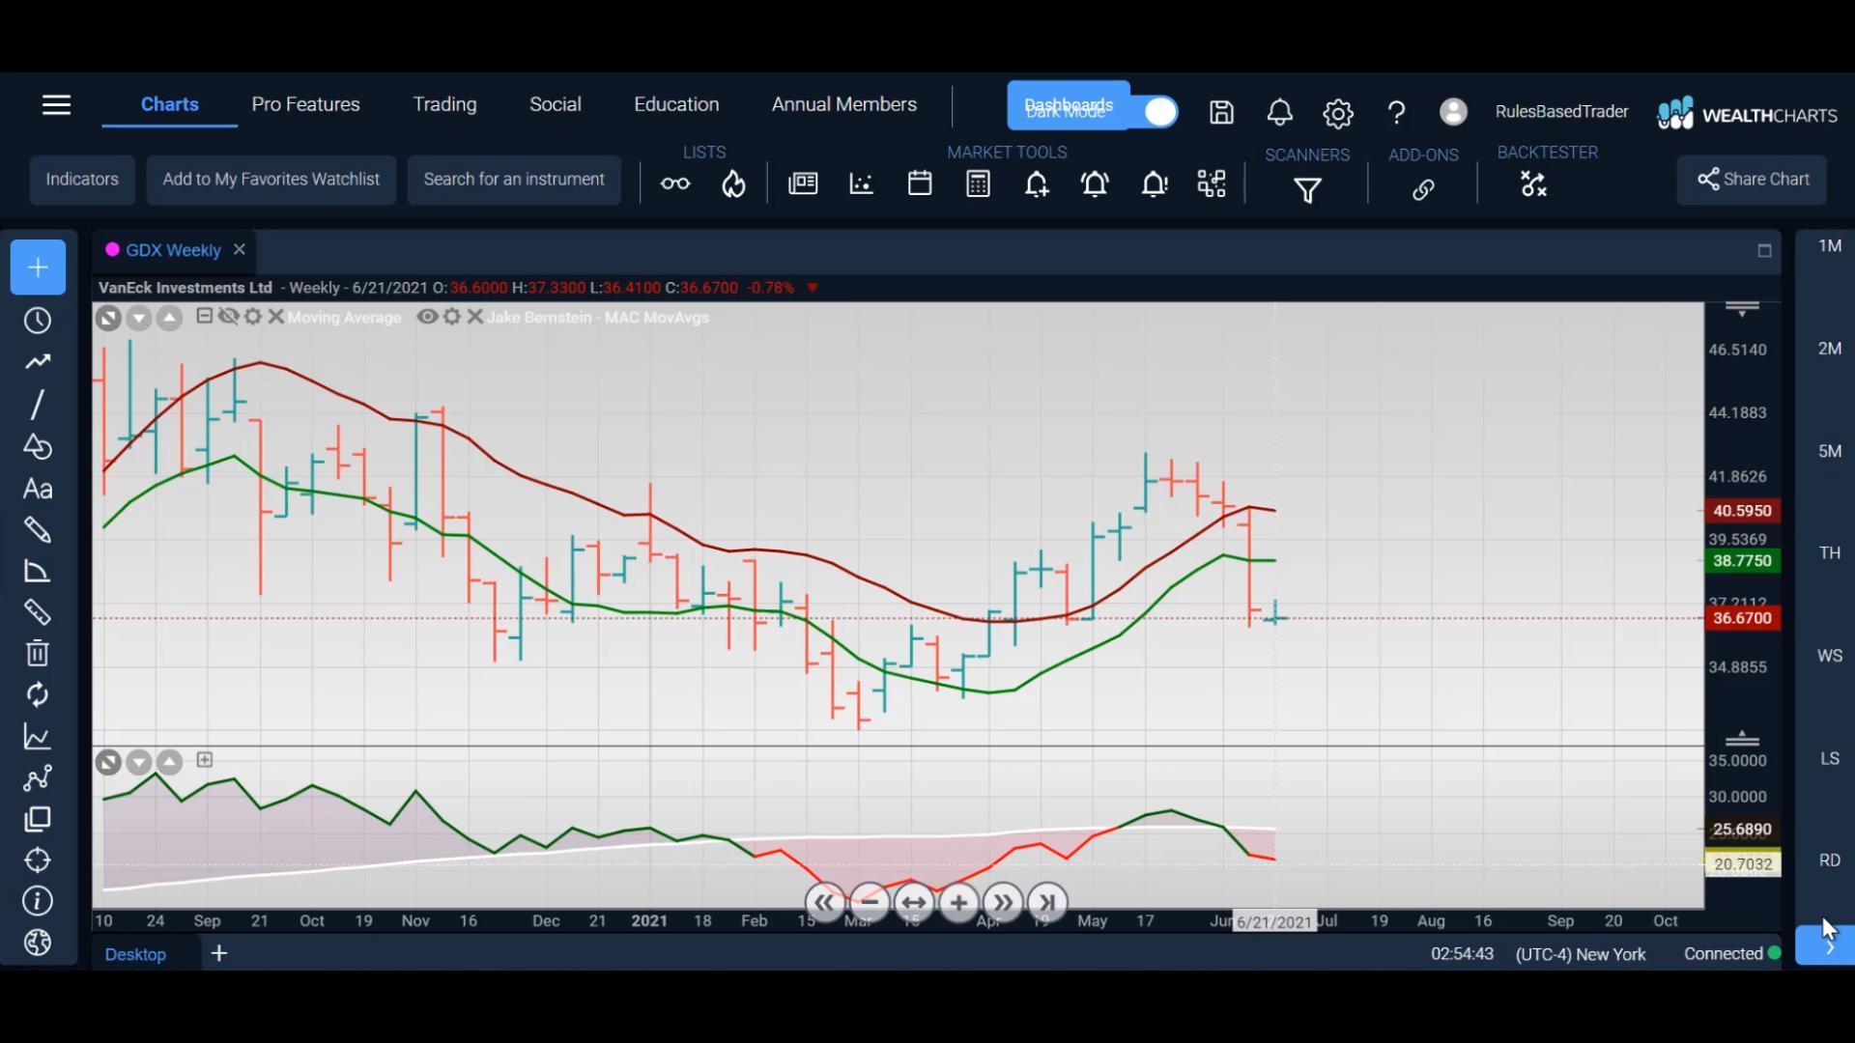
Task: Select the shapes drawing tool
Action: (38, 446)
